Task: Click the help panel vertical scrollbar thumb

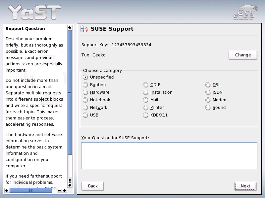Action: point(70,92)
